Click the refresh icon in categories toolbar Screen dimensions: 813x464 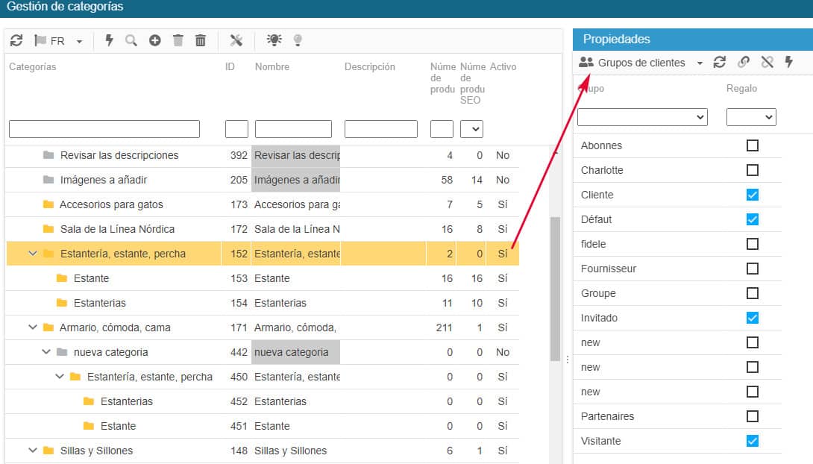(x=16, y=40)
